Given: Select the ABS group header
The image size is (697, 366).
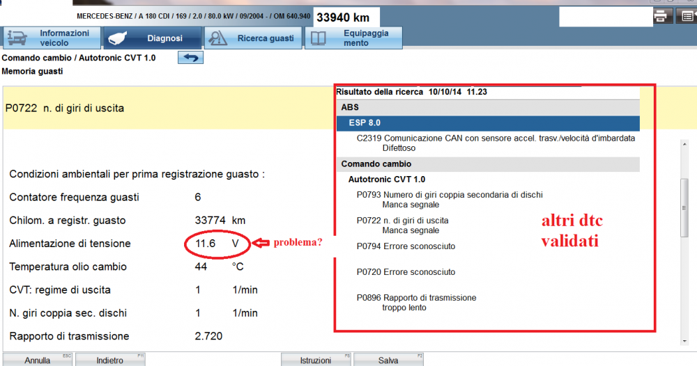Looking at the screenshot, I should point(488,107).
